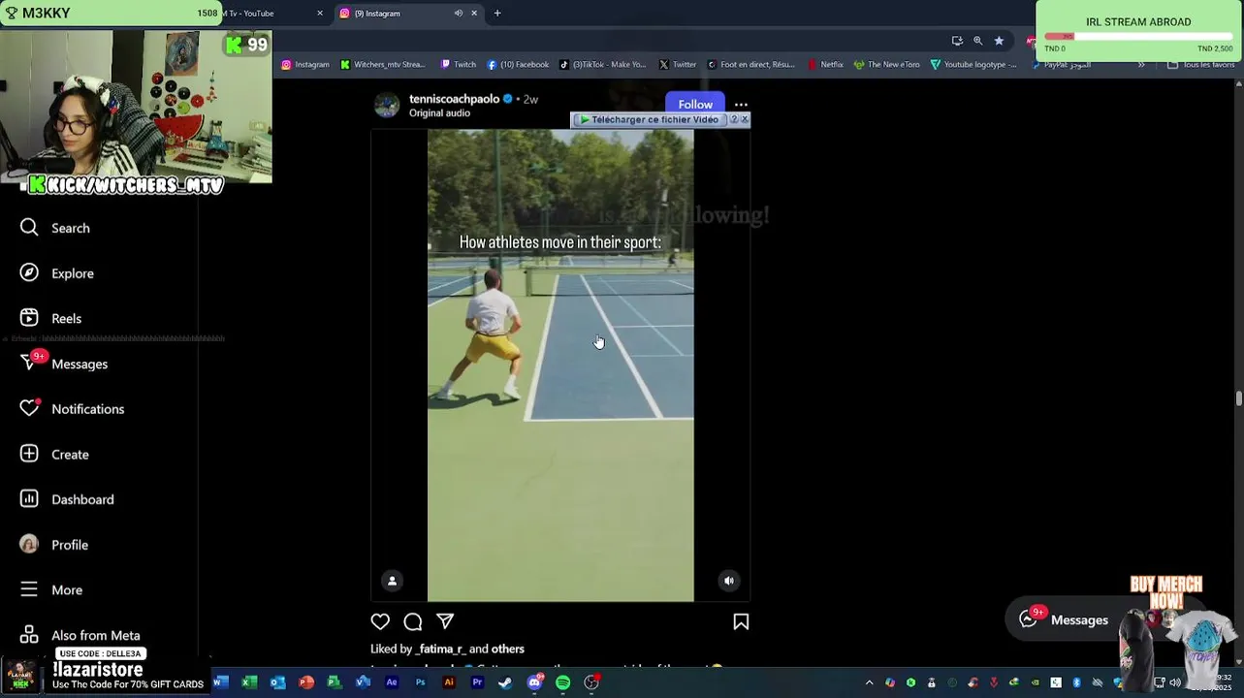
Task: Click Create to make a new post
Action: pos(54,454)
